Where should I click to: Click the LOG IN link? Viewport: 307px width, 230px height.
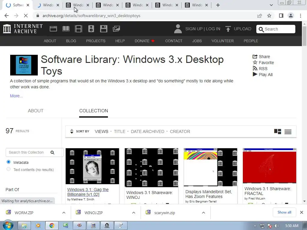[x=213, y=29]
